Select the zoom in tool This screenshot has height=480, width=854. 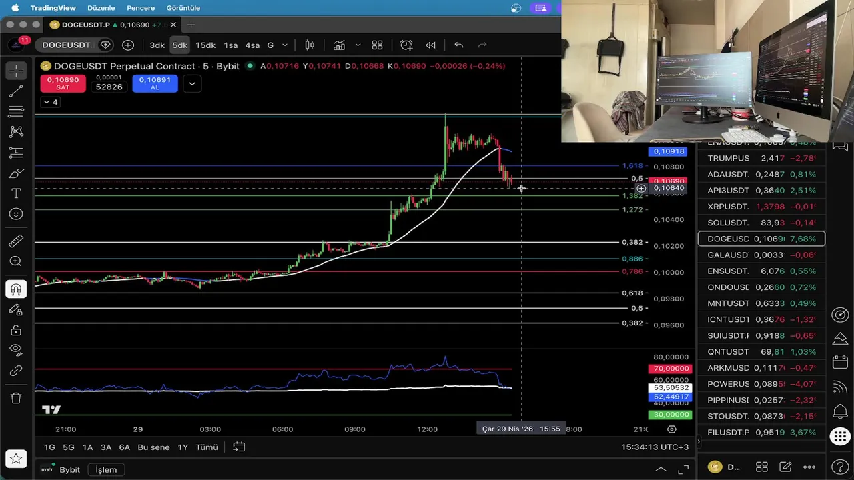(x=16, y=262)
